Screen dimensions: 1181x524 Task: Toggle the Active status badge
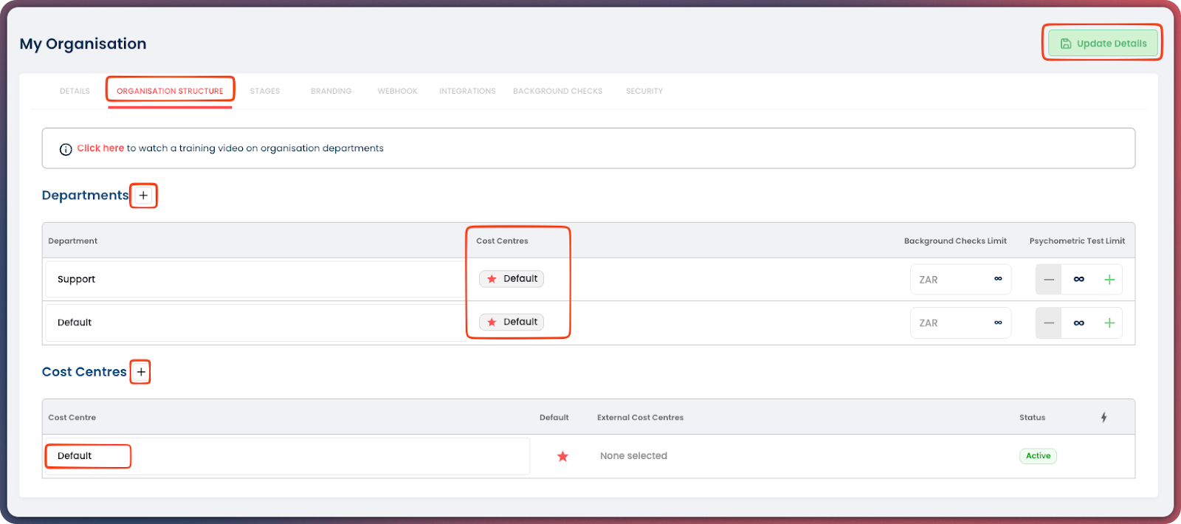[1038, 456]
